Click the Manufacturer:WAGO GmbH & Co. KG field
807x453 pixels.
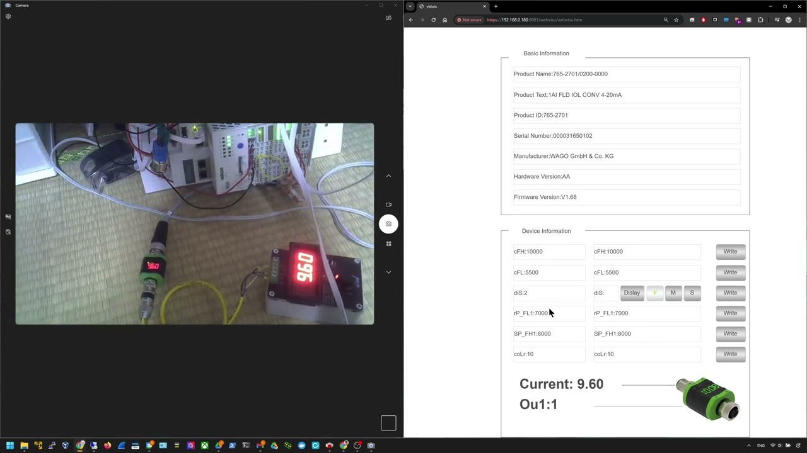627,156
